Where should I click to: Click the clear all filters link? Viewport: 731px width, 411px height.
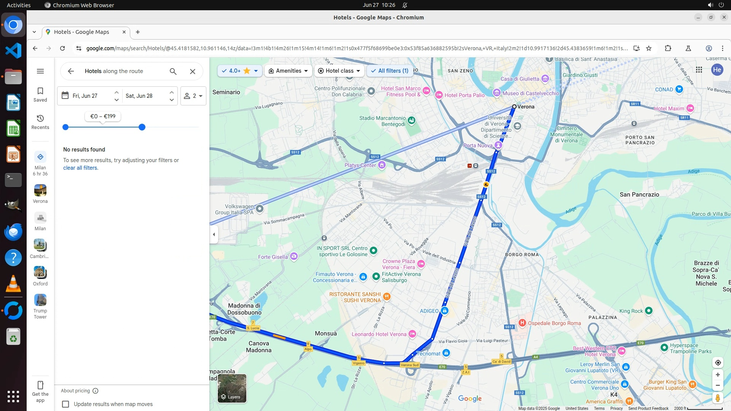80,168
